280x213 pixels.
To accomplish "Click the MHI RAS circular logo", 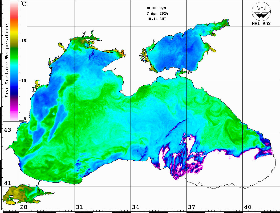I will (261, 11).
